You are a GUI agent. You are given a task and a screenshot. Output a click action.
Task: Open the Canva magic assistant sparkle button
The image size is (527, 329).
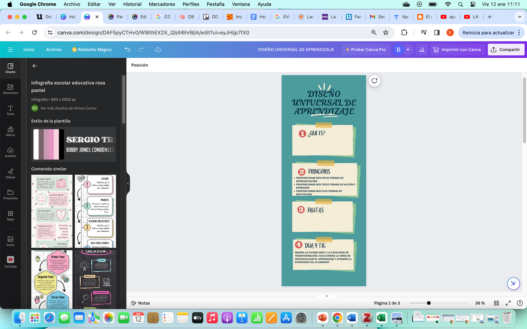pyautogui.click(x=513, y=283)
